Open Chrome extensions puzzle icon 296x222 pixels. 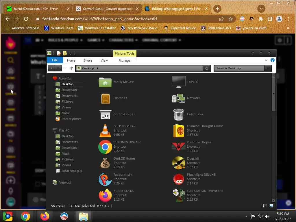click(x=261, y=19)
